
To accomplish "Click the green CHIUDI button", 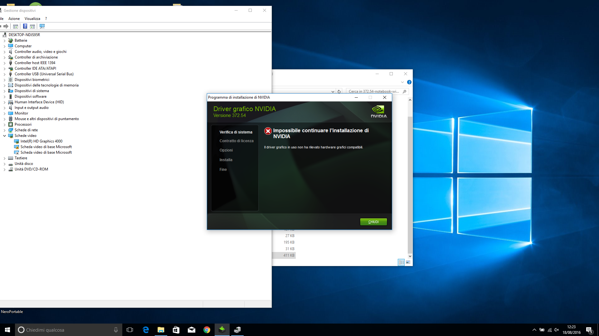I will [x=373, y=222].
